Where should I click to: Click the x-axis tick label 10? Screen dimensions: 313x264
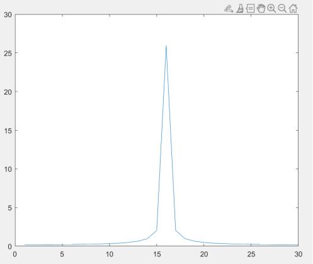point(110,255)
